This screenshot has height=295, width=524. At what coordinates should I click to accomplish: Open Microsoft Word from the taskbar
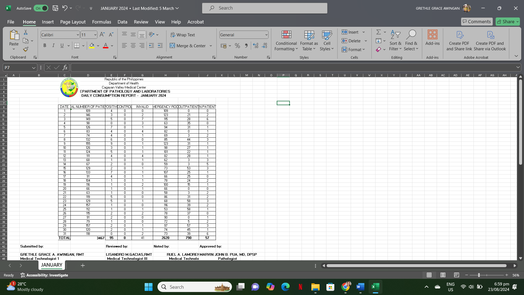[360, 287]
